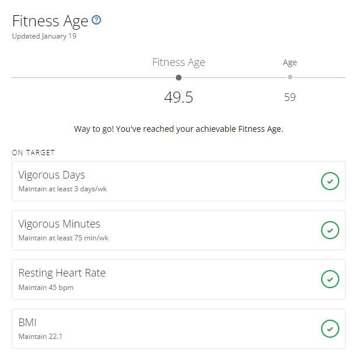Click the actual age value 59
The height and width of the screenshot is (357, 362).
290,97
